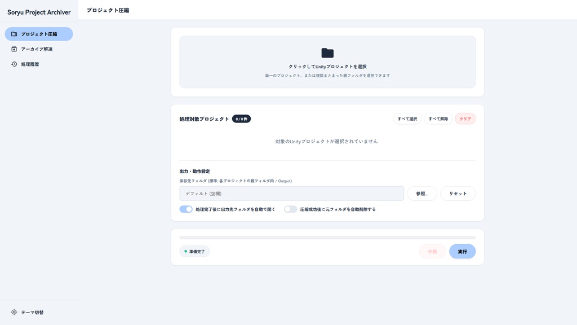Screen dimensions: 577x325
Task: Open 処理履歴 history page
Action: pos(39,64)
